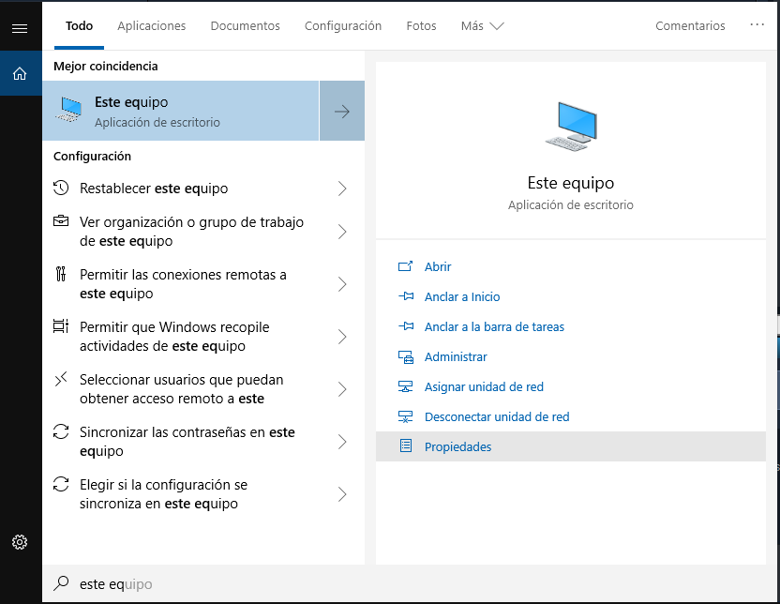The height and width of the screenshot is (604, 780).
Task: Click the sync icon for Elegir si la configuración
Action: tap(61, 484)
